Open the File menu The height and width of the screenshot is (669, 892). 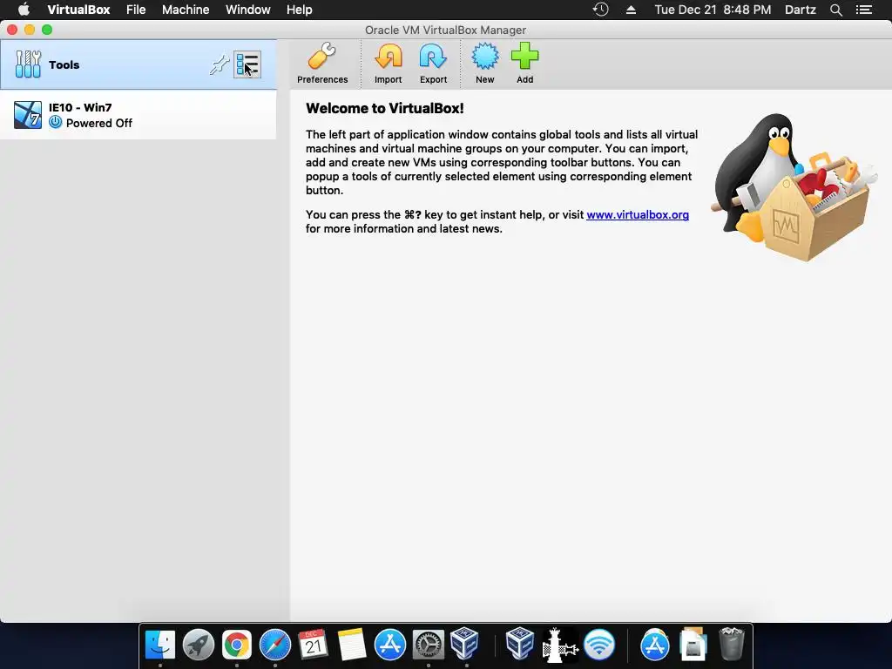coord(136,10)
